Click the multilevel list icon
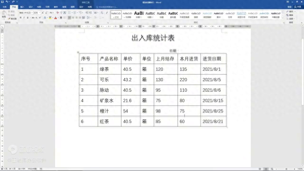Viewport: 304px width, 171px height. coord(80,13)
